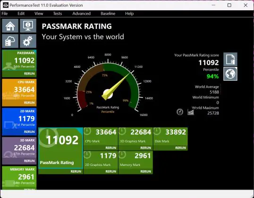Open the System Information monitor icon
Image resolution: width=254 pixels, height=198 pixels.
pos(28,26)
